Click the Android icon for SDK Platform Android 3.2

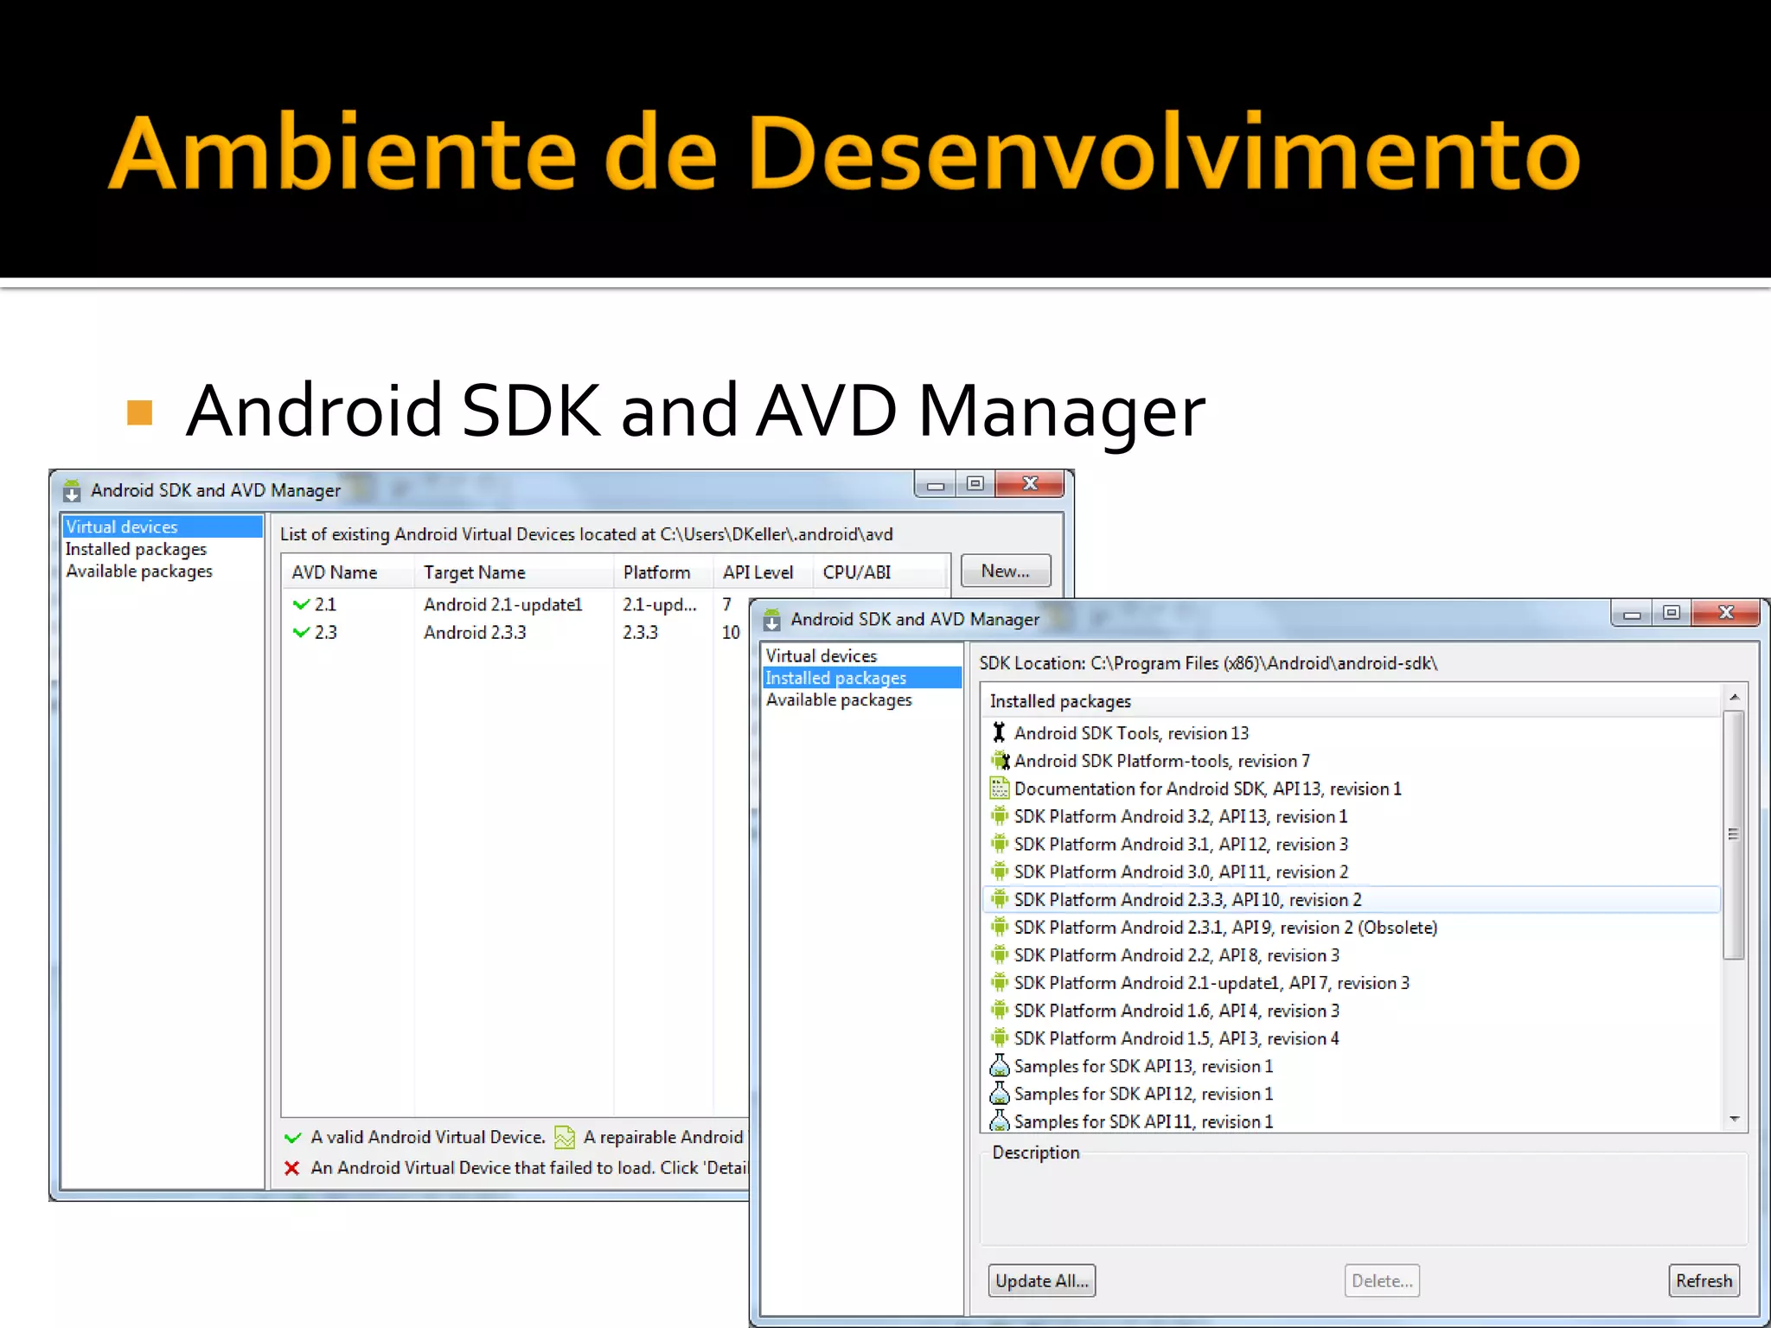[1000, 816]
